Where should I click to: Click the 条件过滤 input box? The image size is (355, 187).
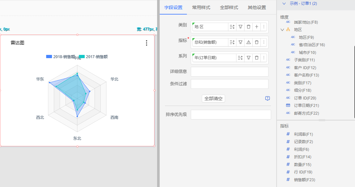[229, 84]
